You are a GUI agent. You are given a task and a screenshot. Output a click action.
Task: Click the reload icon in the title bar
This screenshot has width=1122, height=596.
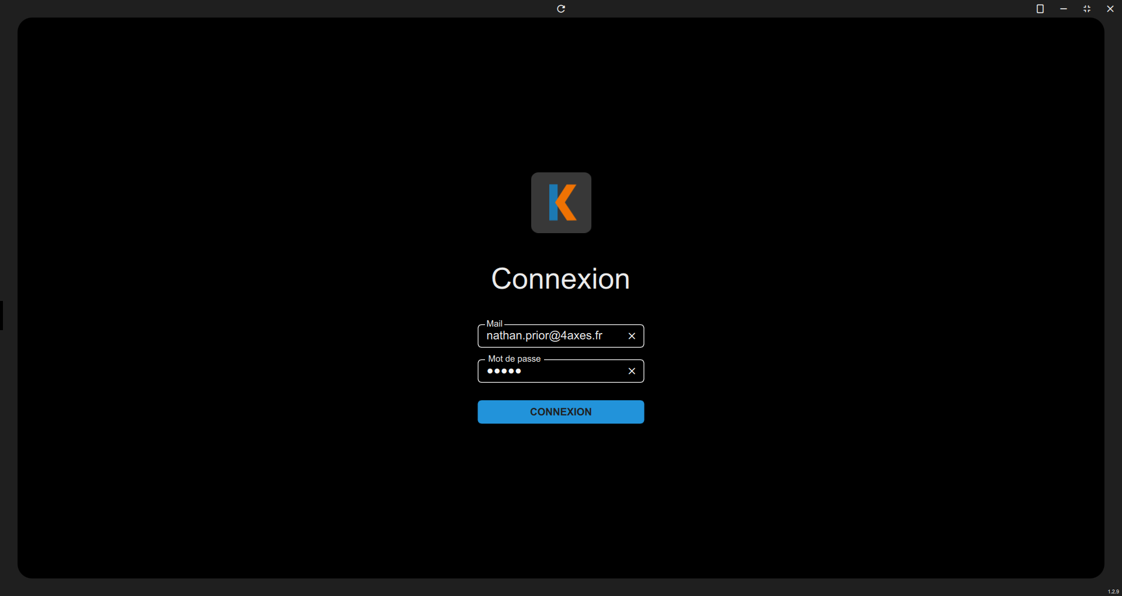click(561, 9)
